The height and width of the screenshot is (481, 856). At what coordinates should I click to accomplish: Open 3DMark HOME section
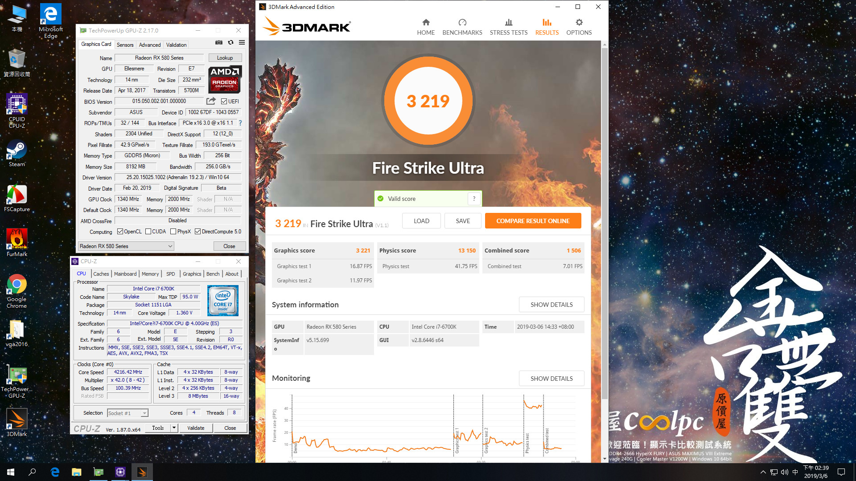coord(426,27)
